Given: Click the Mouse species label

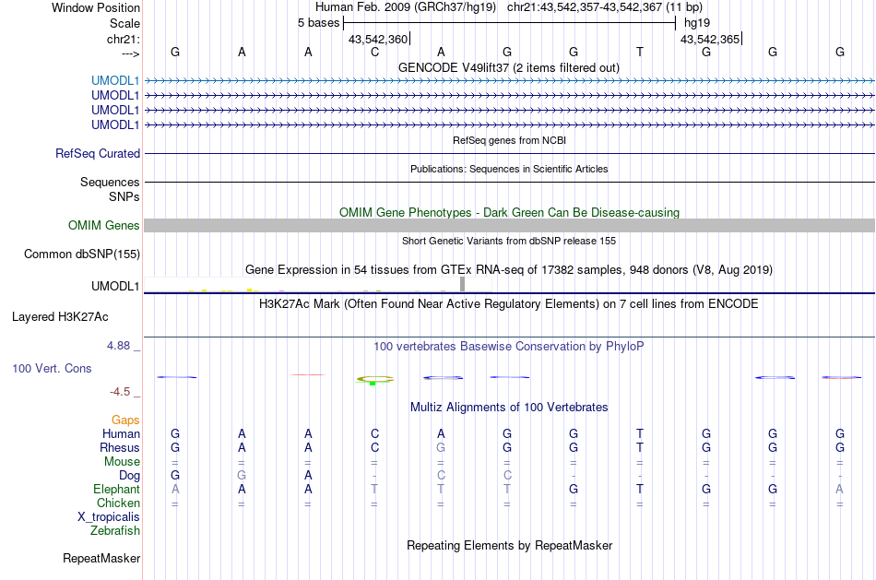Looking at the screenshot, I should (122, 462).
